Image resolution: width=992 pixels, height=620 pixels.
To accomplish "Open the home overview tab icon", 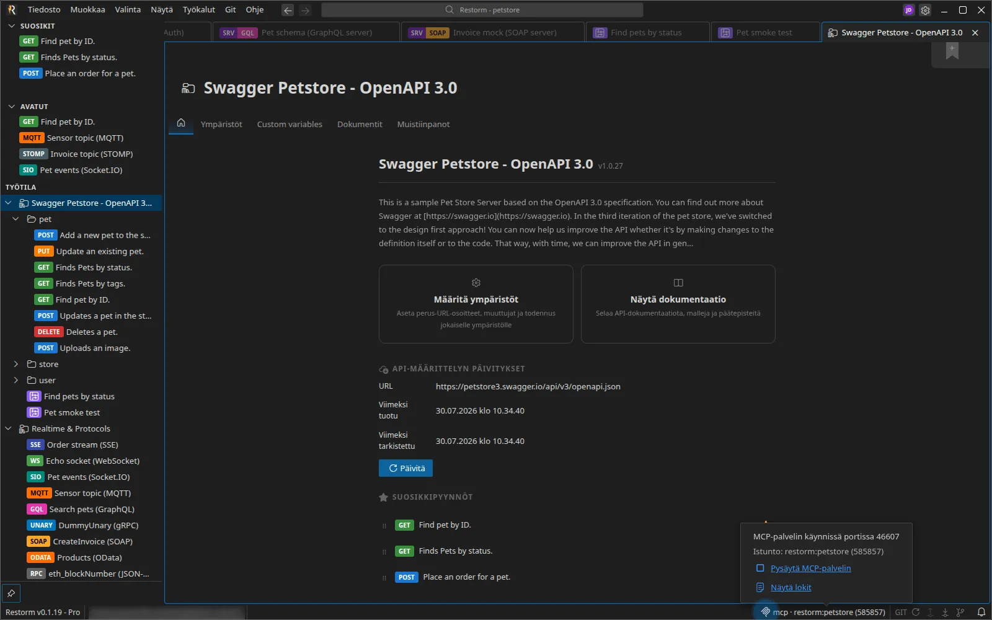I will coord(181,123).
